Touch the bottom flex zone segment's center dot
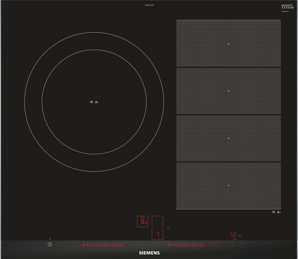Viewport: 298px width, 259px height. (229, 185)
